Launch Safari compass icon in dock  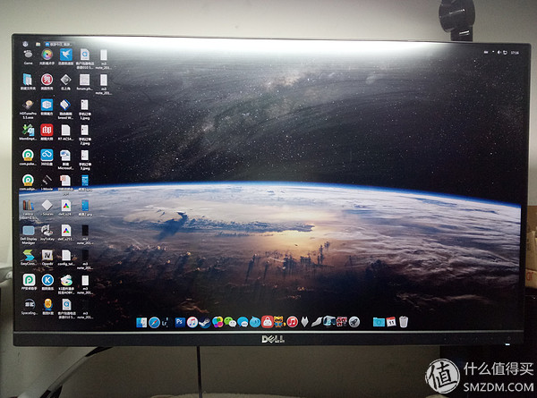point(154,322)
